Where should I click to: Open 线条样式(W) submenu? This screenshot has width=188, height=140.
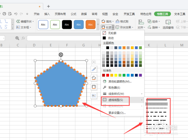click(x=123, y=94)
